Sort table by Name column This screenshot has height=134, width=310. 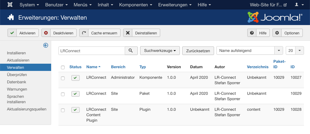pos(93,67)
